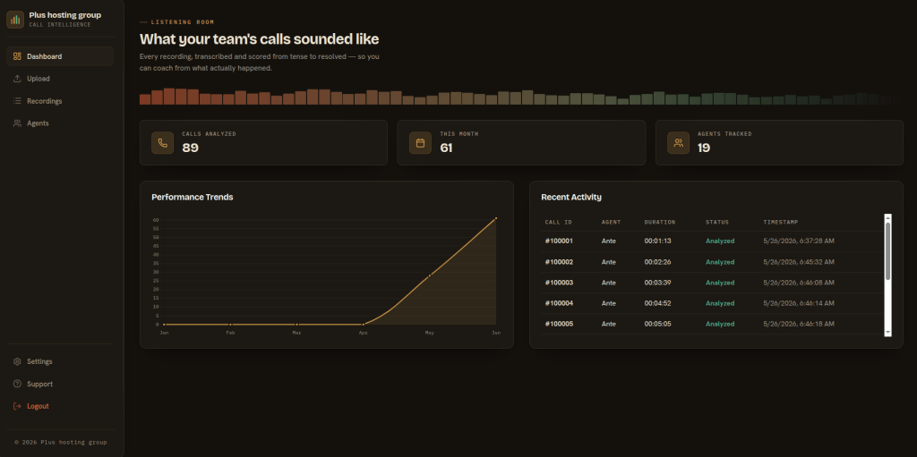Click the AGENT column header

[x=611, y=222]
